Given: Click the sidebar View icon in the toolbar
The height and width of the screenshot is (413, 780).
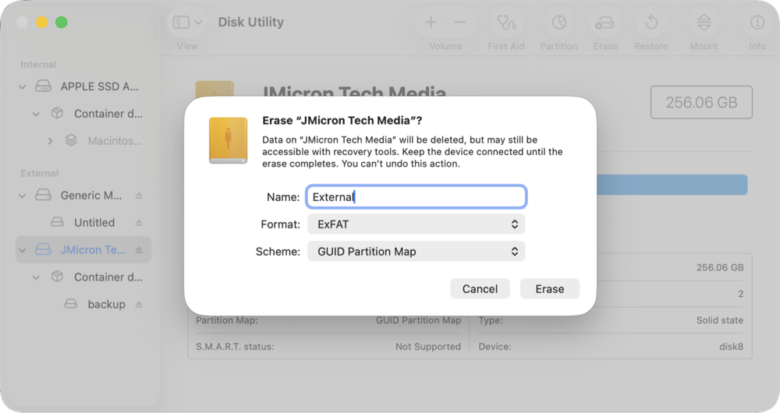Looking at the screenshot, I should 181,23.
